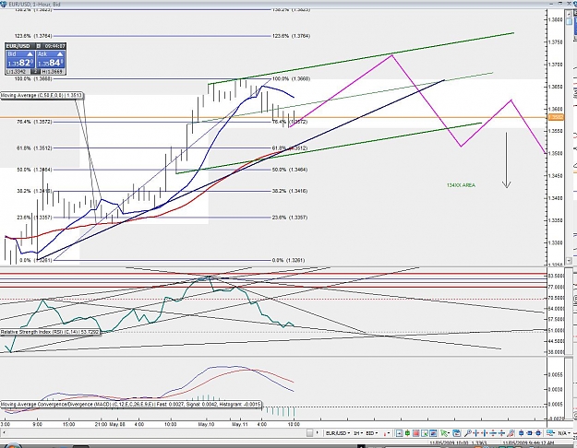The height and width of the screenshot is (448, 577).
Task: Click the 'May 10' date on time axis
Action: 206,424
